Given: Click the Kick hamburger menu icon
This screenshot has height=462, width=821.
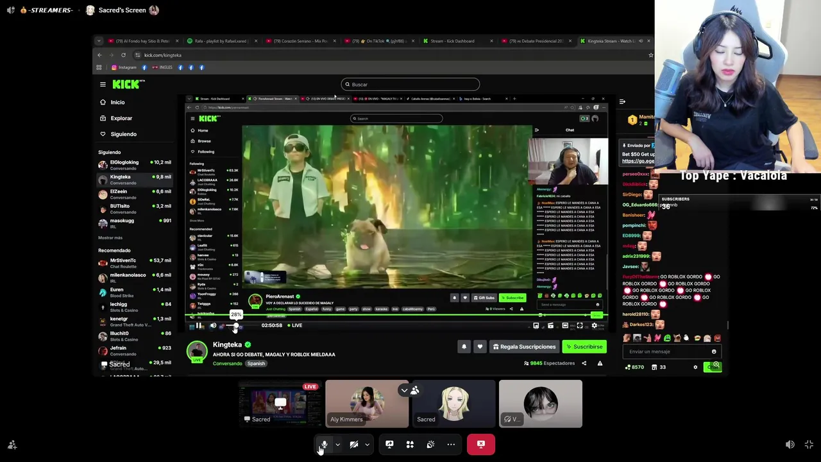Looking at the screenshot, I should 103,84.
